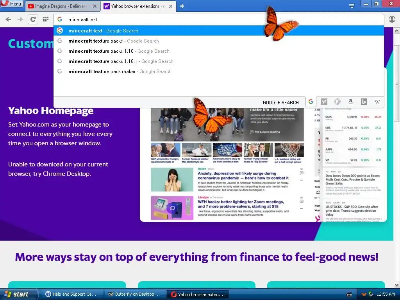
Task: Choose 'minecraft texture packs 1.18.1' suggestion
Action: click(x=219, y=61)
